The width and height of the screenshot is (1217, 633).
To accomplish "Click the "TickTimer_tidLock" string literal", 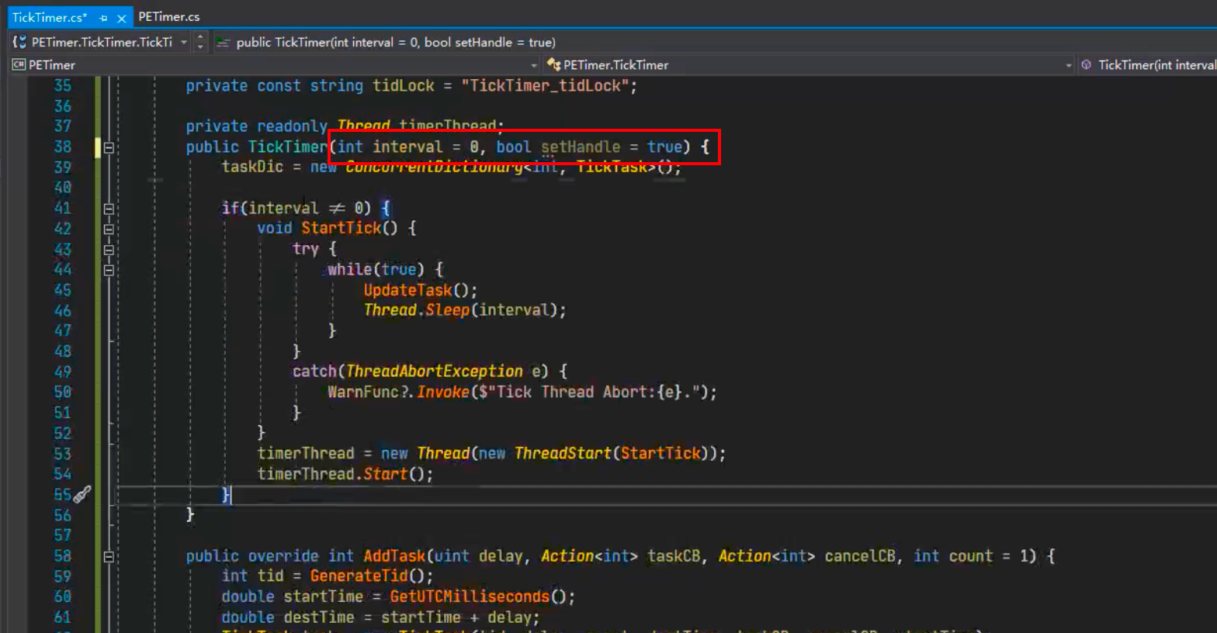I will pos(544,85).
